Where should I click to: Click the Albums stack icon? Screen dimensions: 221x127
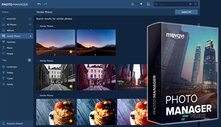3,30
